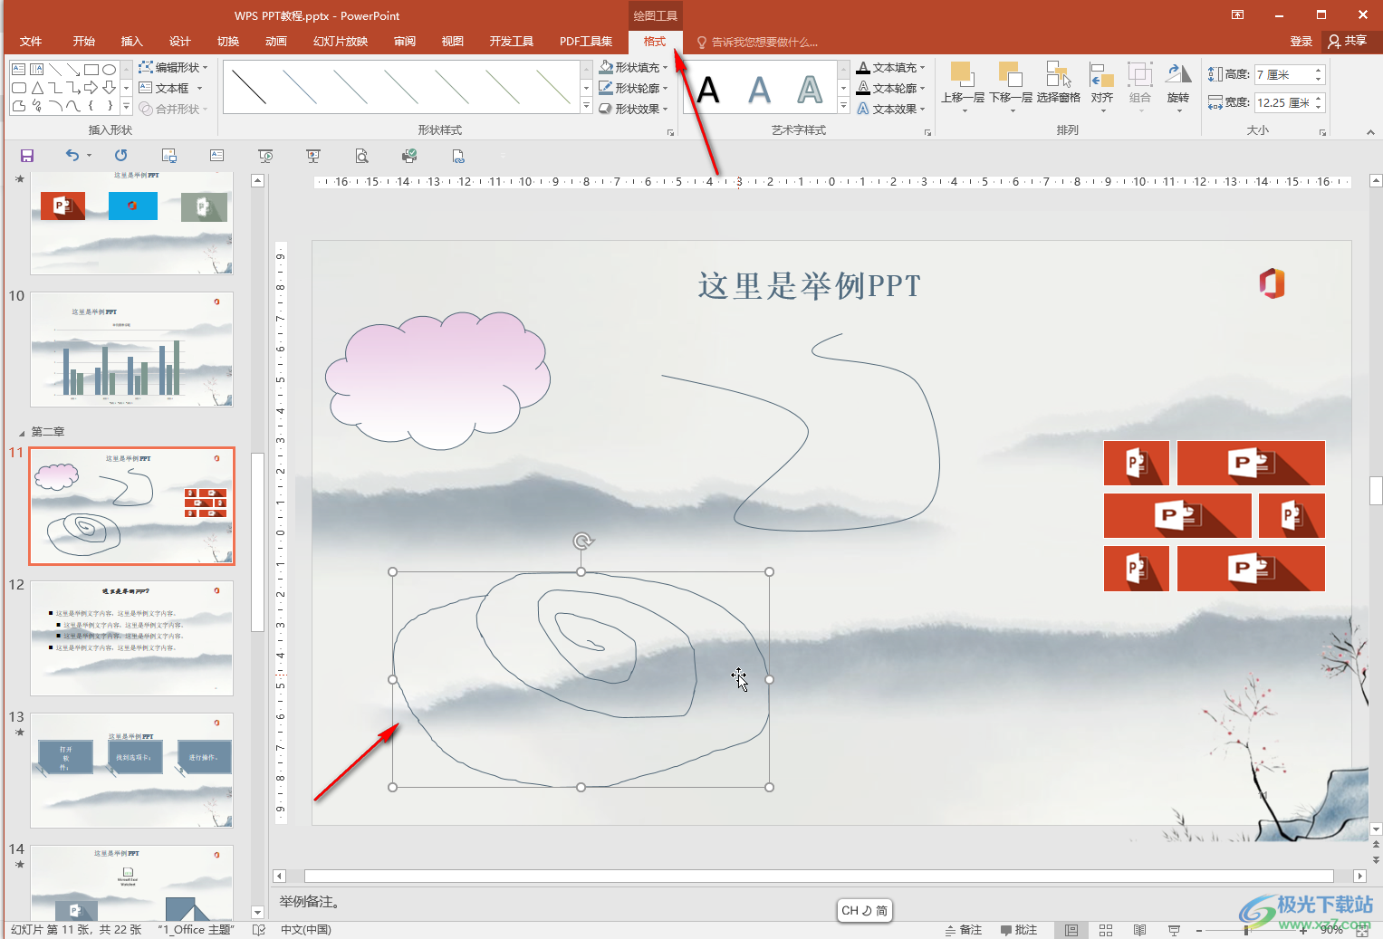Click the rotation handle of selected shape
The height and width of the screenshot is (939, 1383).
[x=582, y=541]
